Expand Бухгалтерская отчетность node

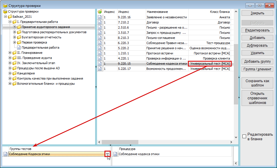[15, 37]
